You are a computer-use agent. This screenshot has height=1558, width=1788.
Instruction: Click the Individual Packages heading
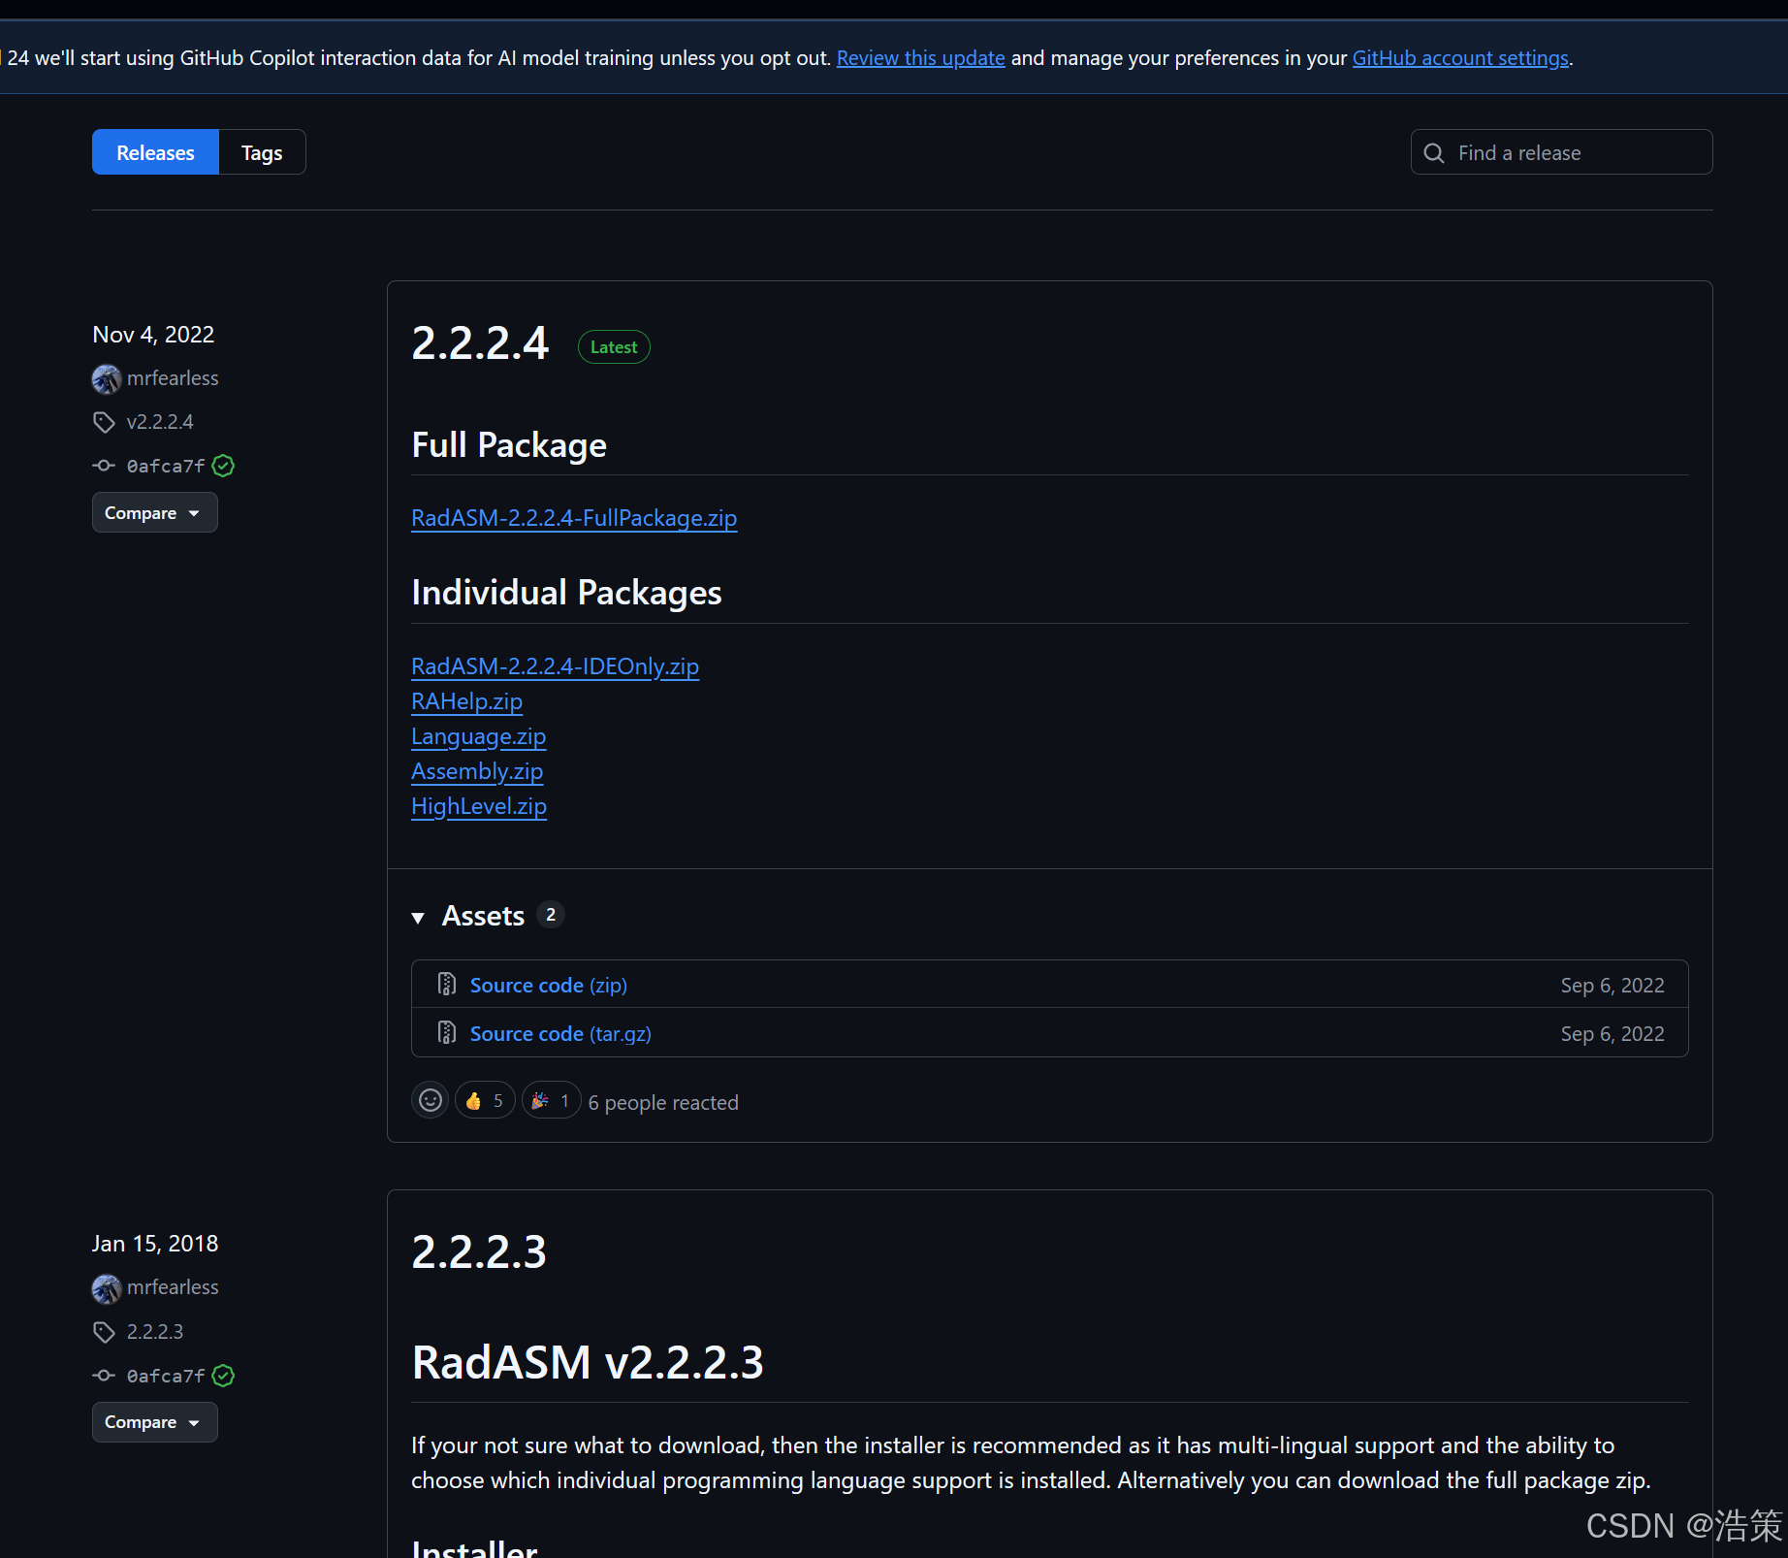coord(566,593)
